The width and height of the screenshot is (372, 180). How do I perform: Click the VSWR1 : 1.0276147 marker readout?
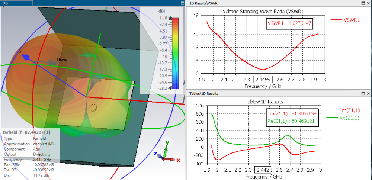[289, 23]
